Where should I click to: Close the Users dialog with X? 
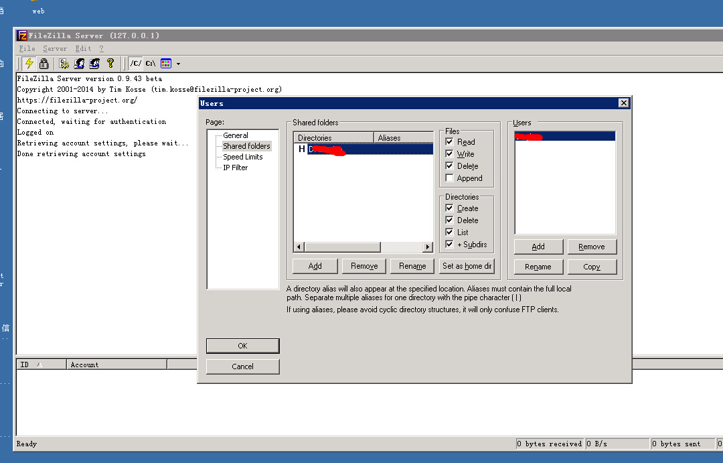[x=623, y=103]
